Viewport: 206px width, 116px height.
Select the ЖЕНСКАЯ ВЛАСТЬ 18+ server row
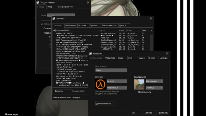pyautogui.click(x=71, y=78)
